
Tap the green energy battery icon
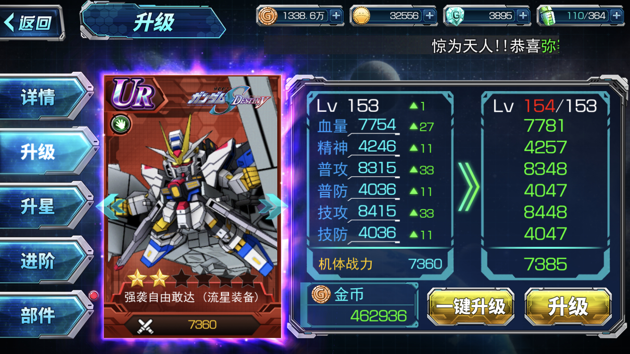click(x=546, y=16)
